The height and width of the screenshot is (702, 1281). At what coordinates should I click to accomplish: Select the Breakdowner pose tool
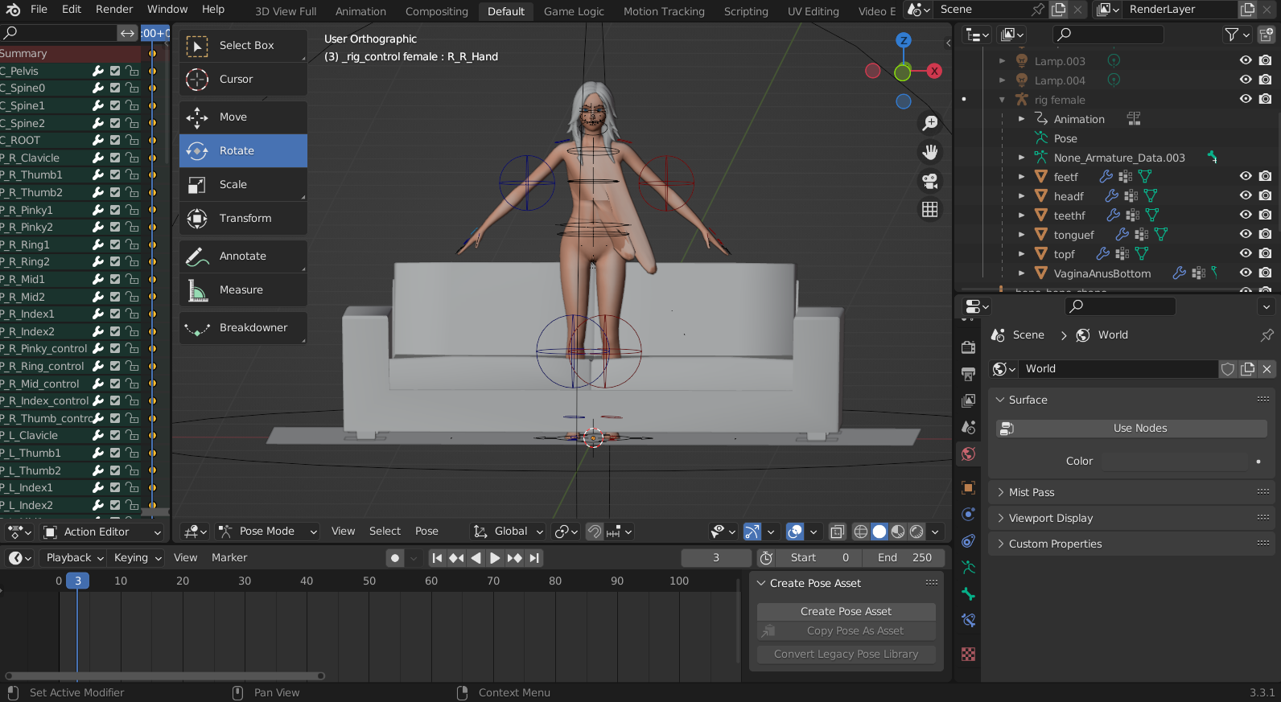tap(243, 328)
